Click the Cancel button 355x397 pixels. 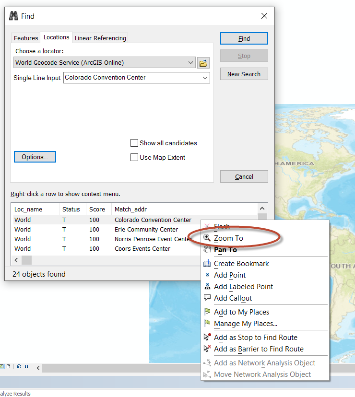(x=244, y=176)
